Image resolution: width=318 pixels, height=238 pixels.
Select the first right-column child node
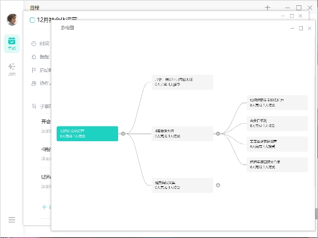[277, 103]
